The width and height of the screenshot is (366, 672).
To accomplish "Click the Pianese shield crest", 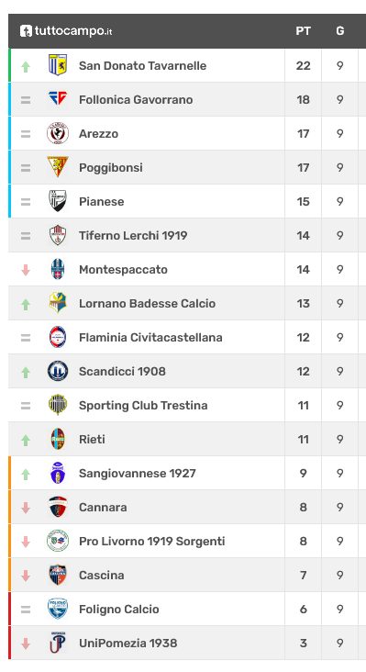I will point(58,201).
